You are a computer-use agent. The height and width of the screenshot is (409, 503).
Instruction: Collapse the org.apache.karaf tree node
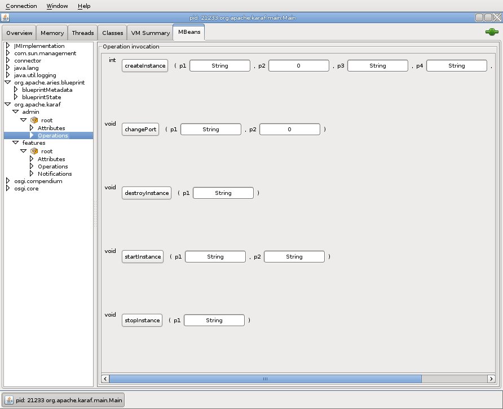coord(8,105)
